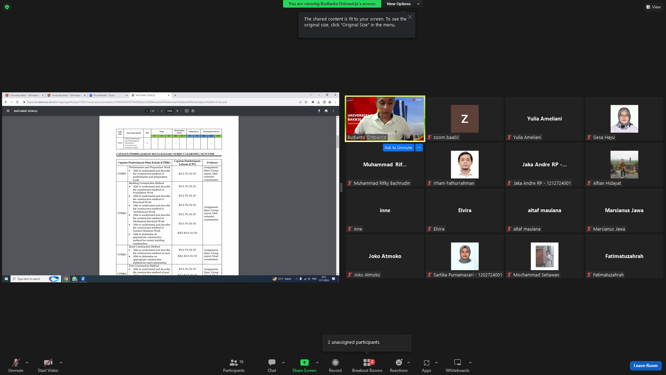The image size is (666, 375).
Task: Click the PDF page number field
Action: (x=147, y=111)
